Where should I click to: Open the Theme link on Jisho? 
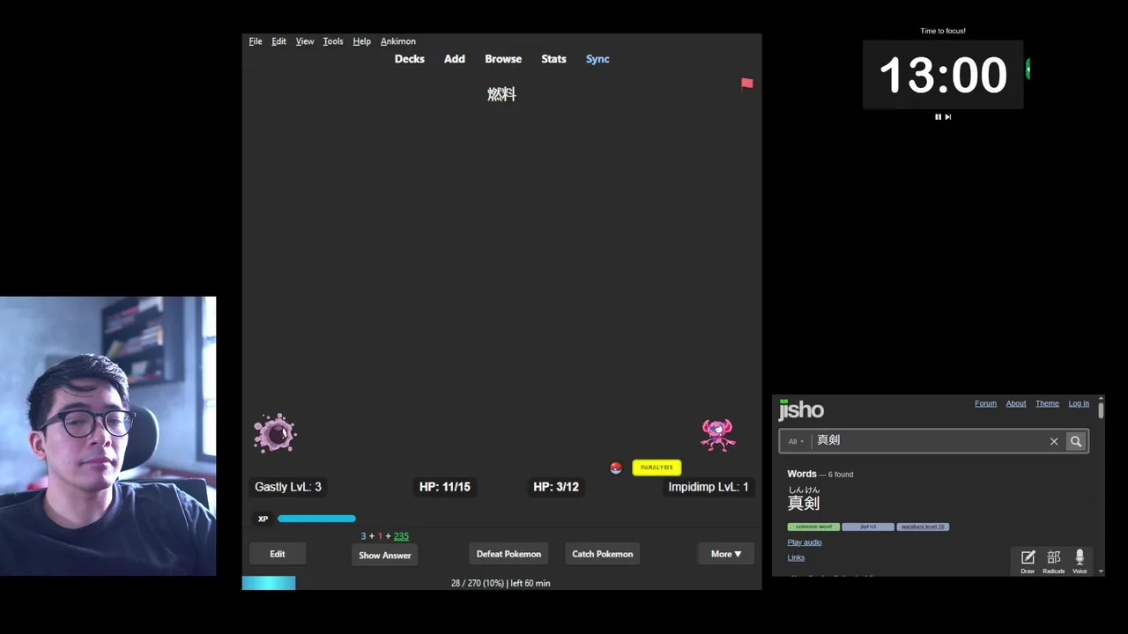(x=1047, y=403)
